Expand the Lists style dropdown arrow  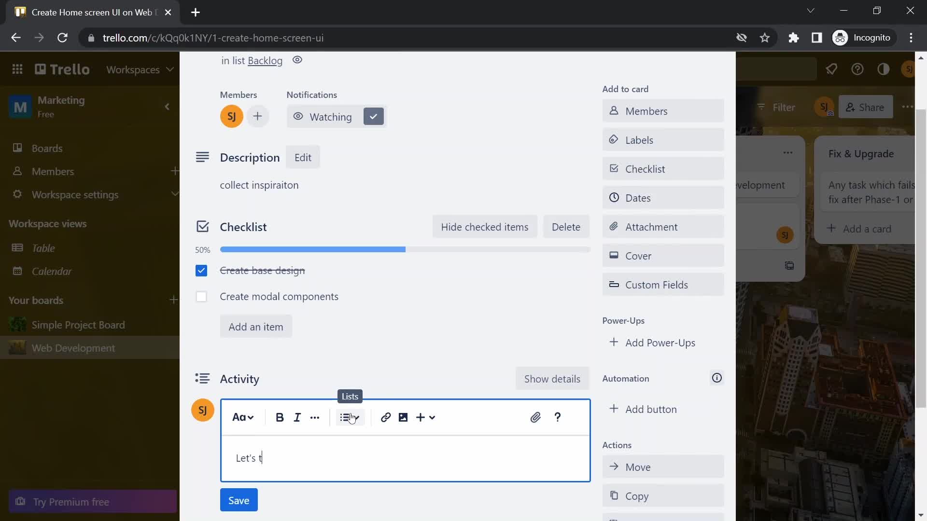click(x=358, y=417)
